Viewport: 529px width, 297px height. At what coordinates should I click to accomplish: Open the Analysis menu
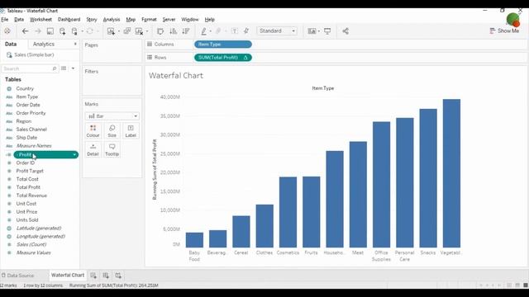[x=112, y=20]
